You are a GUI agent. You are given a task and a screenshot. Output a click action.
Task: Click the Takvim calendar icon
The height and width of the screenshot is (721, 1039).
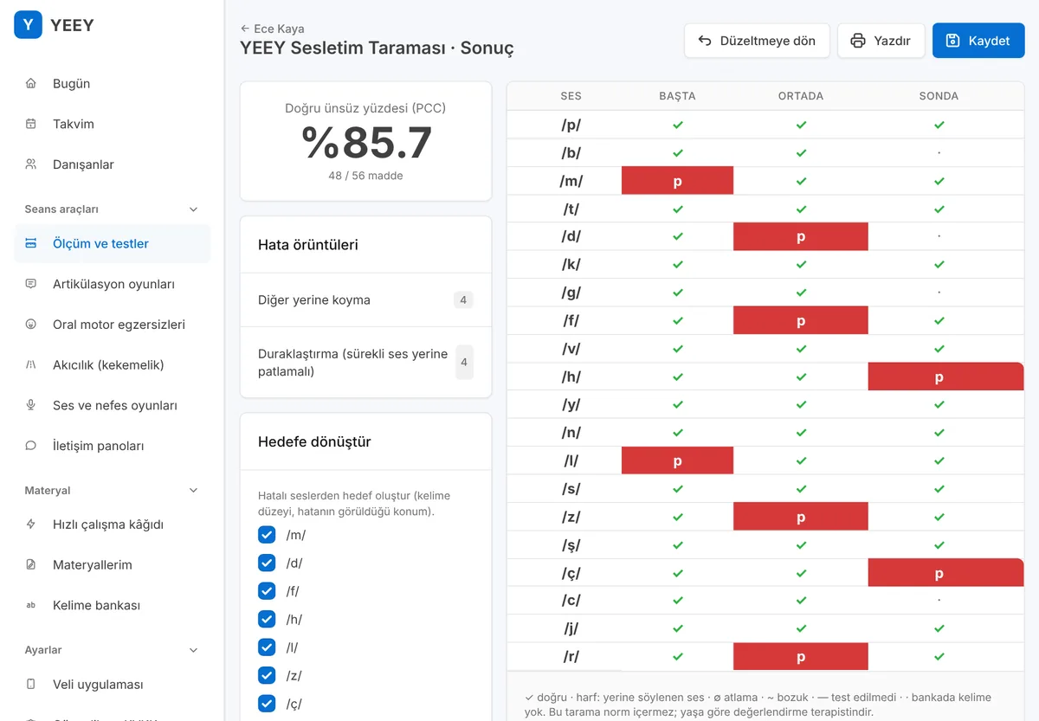[31, 124]
